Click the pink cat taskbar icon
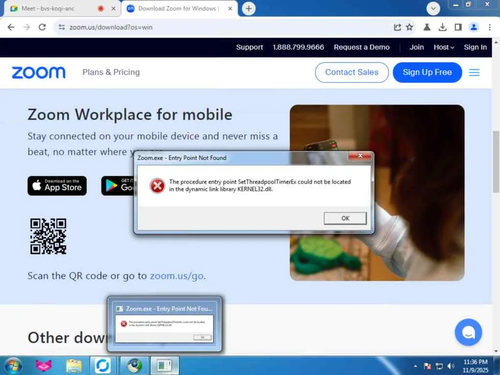 [43, 365]
